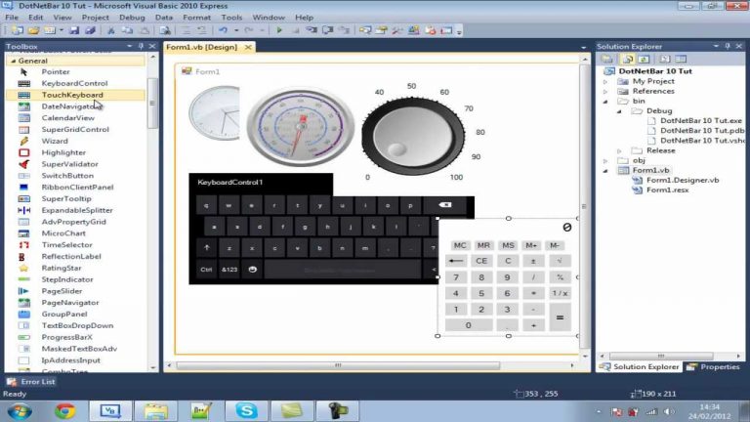Expand the Release folder node
This screenshot has height=422, width=750.
tap(619, 150)
